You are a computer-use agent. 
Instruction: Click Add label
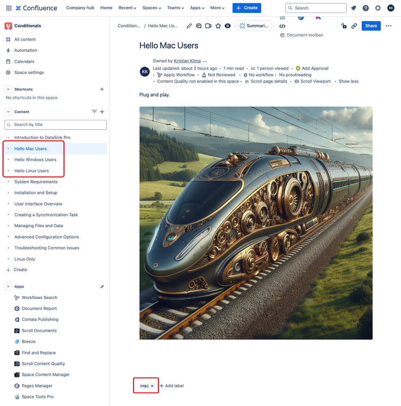pyautogui.click(x=172, y=386)
